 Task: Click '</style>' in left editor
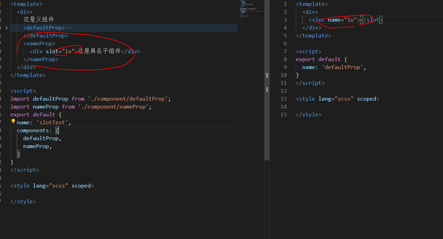23,202
